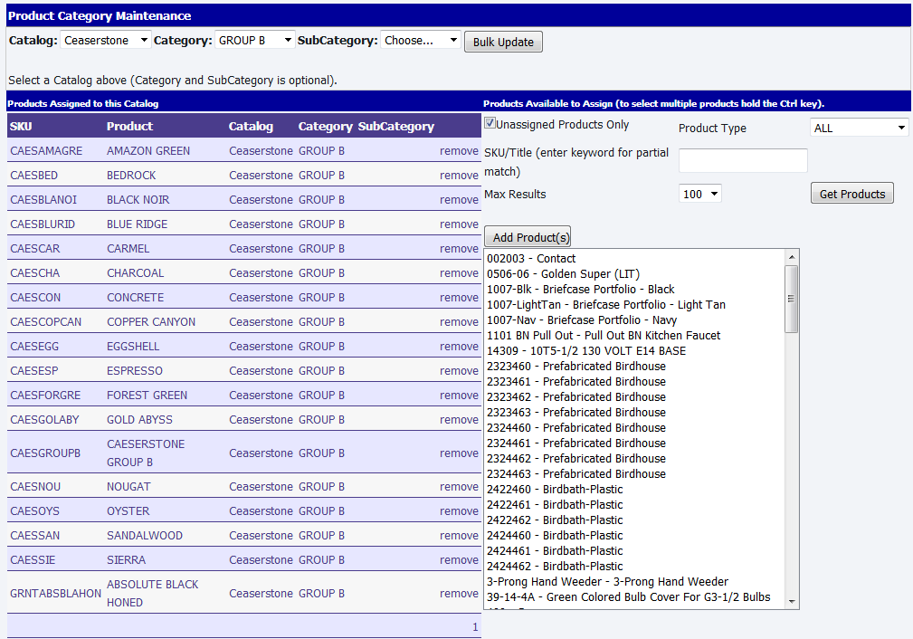Go to page 1 of results
The width and height of the screenshot is (913, 639).
[x=475, y=627]
